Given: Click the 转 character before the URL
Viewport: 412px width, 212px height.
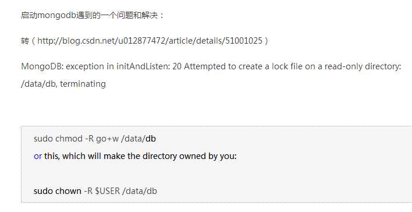Looking at the screenshot, I should (x=25, y=41).
